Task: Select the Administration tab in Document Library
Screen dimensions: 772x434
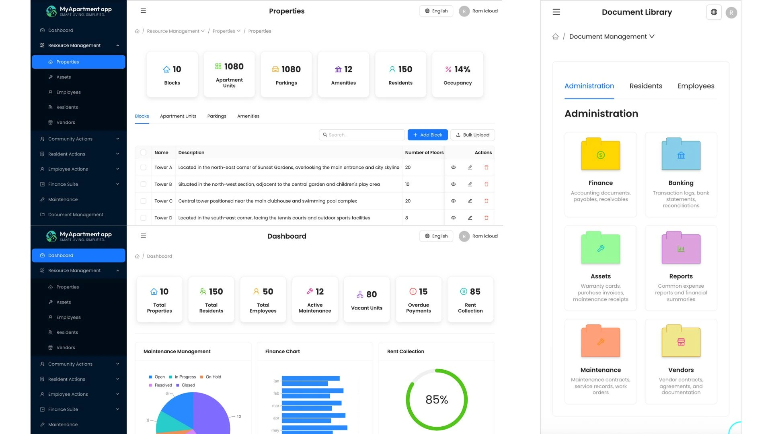Action: coord(589,86)
